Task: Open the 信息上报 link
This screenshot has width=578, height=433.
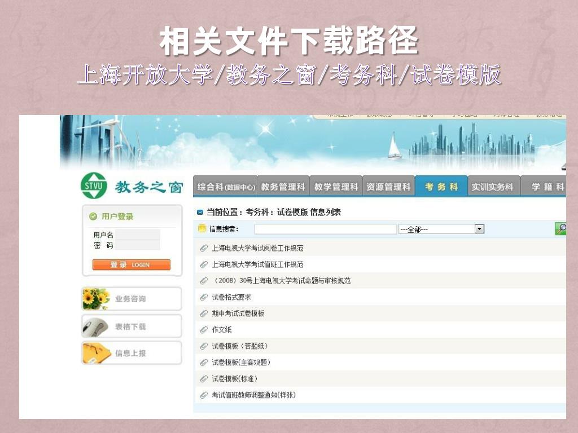Action: pyautogui.click(x=132, y=353)
